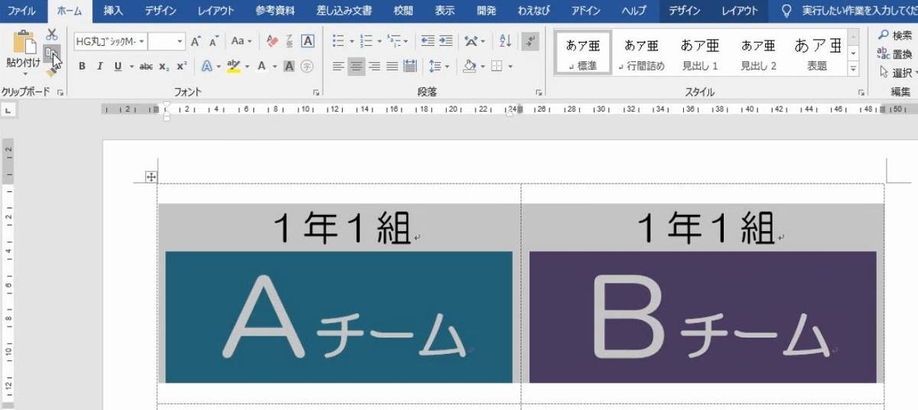Image resolution: width=918 pixels, height=410 pixels.
Task: Open Styles pane launcher icon
Action: [x=860, y=93]
